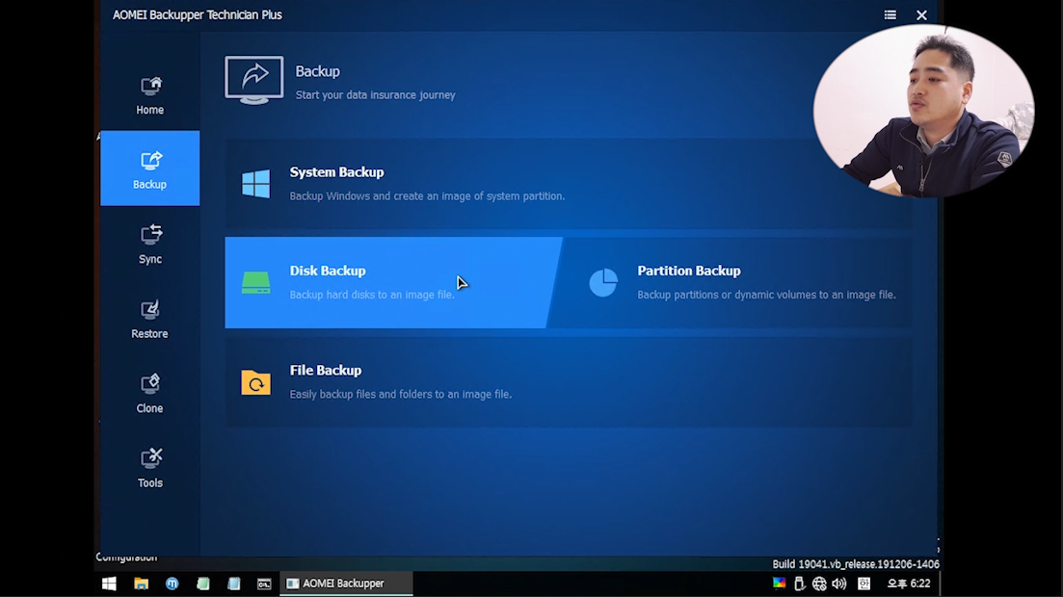Open the Sync sidebar section
This screenshot has height=597, width=1063.
click(149, 244)
